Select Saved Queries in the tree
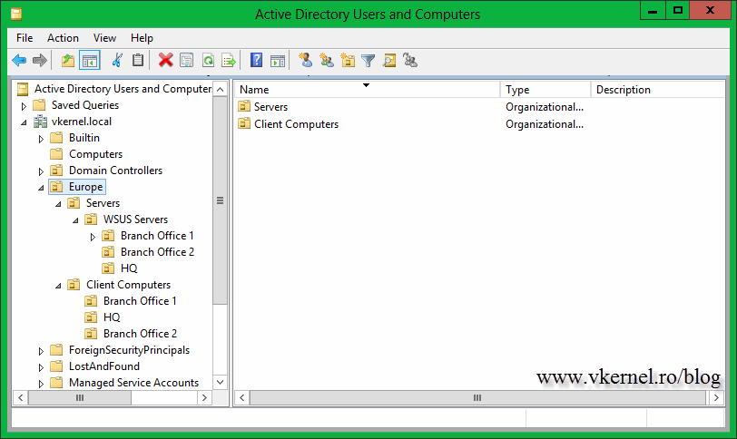The image size is (737, 439). [x=84, y=105]
